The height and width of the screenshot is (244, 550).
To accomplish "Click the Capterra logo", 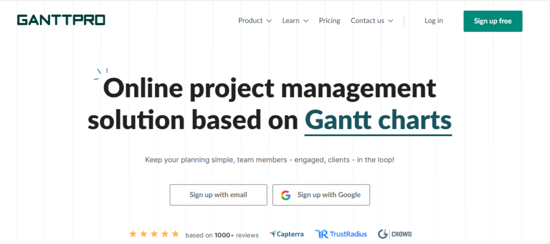I will point(287,234).
